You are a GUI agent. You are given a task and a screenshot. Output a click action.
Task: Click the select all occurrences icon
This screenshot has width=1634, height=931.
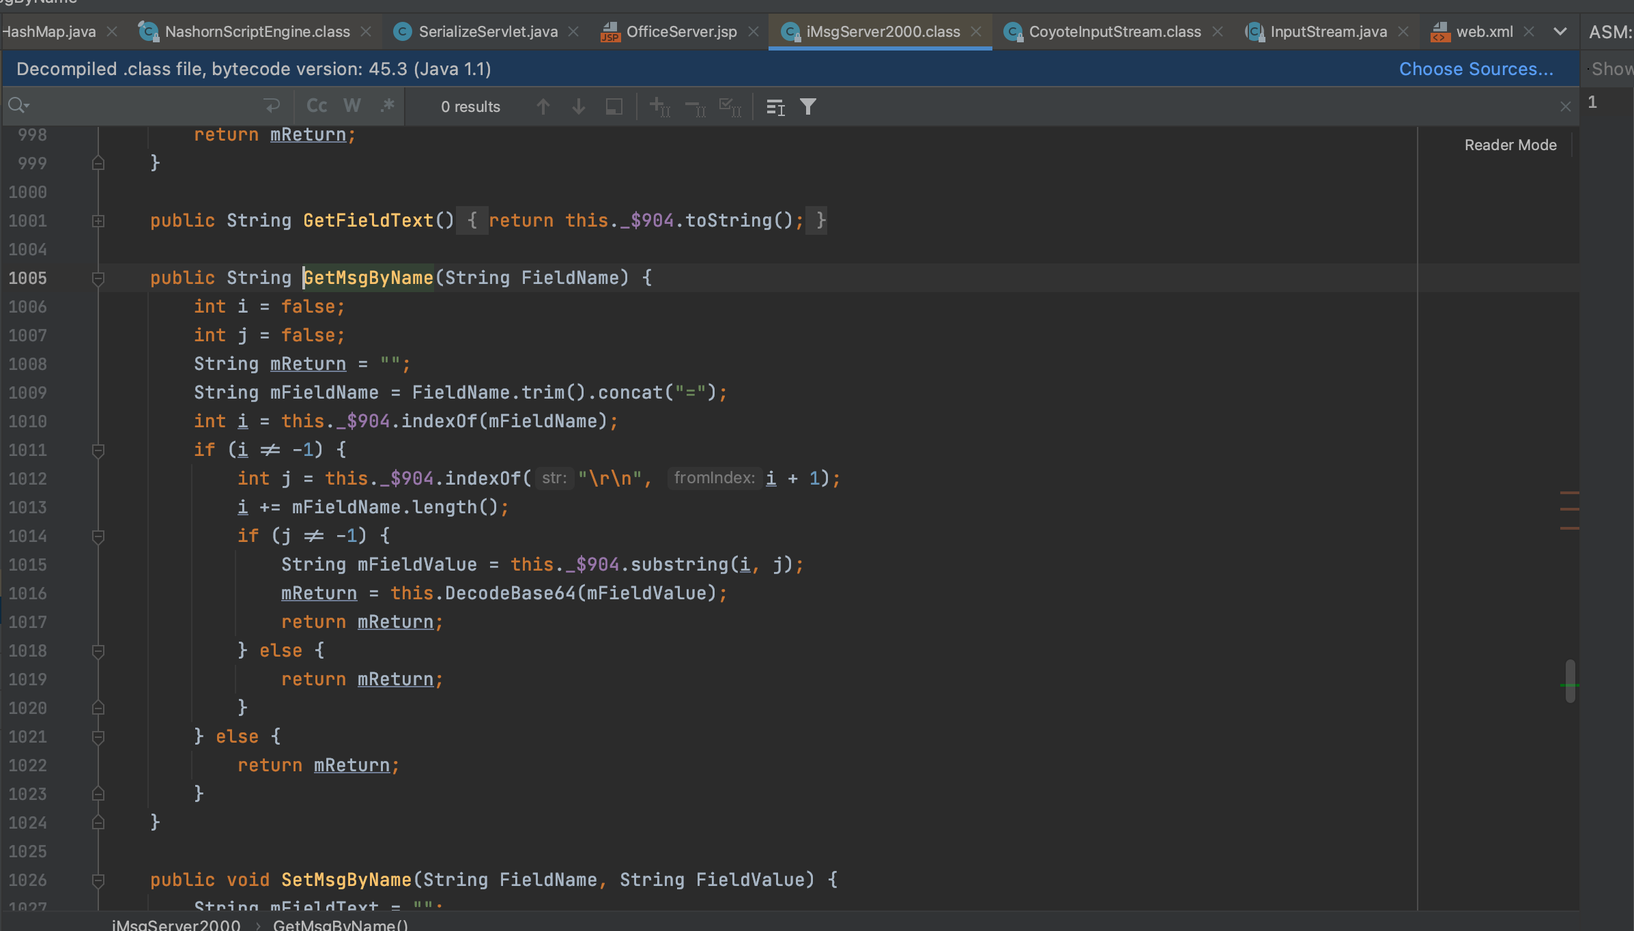[x=730, y=106]
